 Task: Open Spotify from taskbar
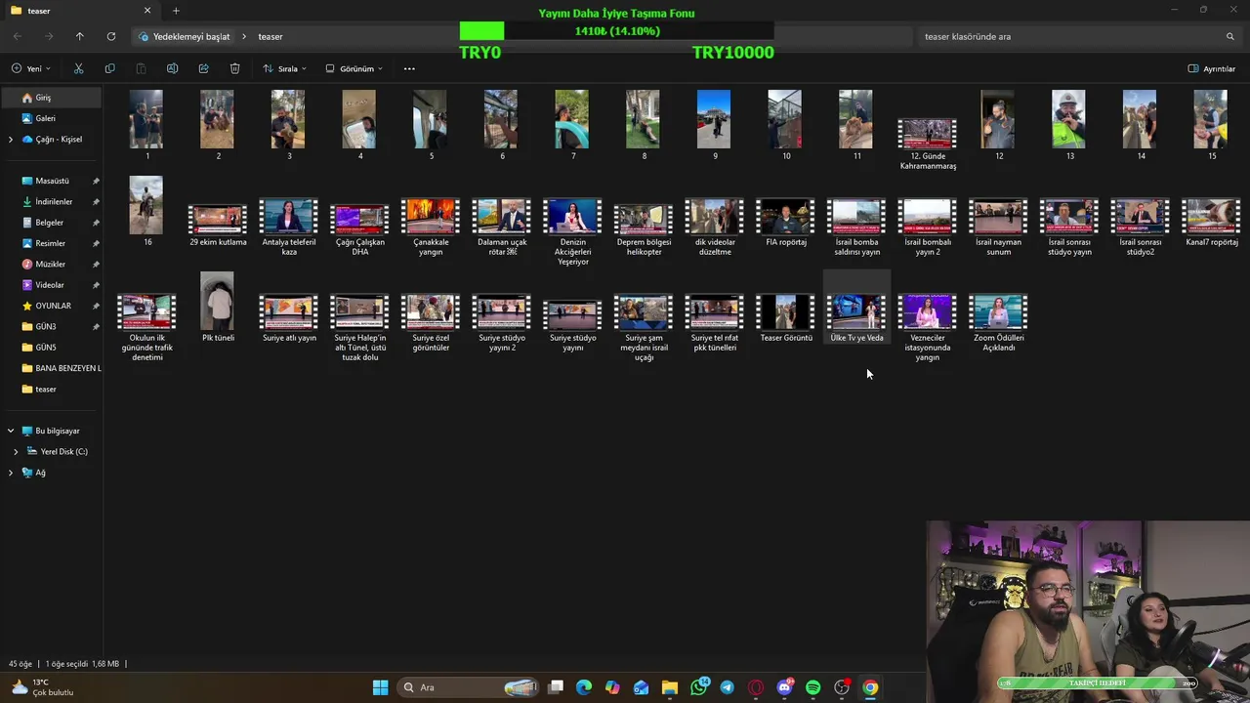812,687
